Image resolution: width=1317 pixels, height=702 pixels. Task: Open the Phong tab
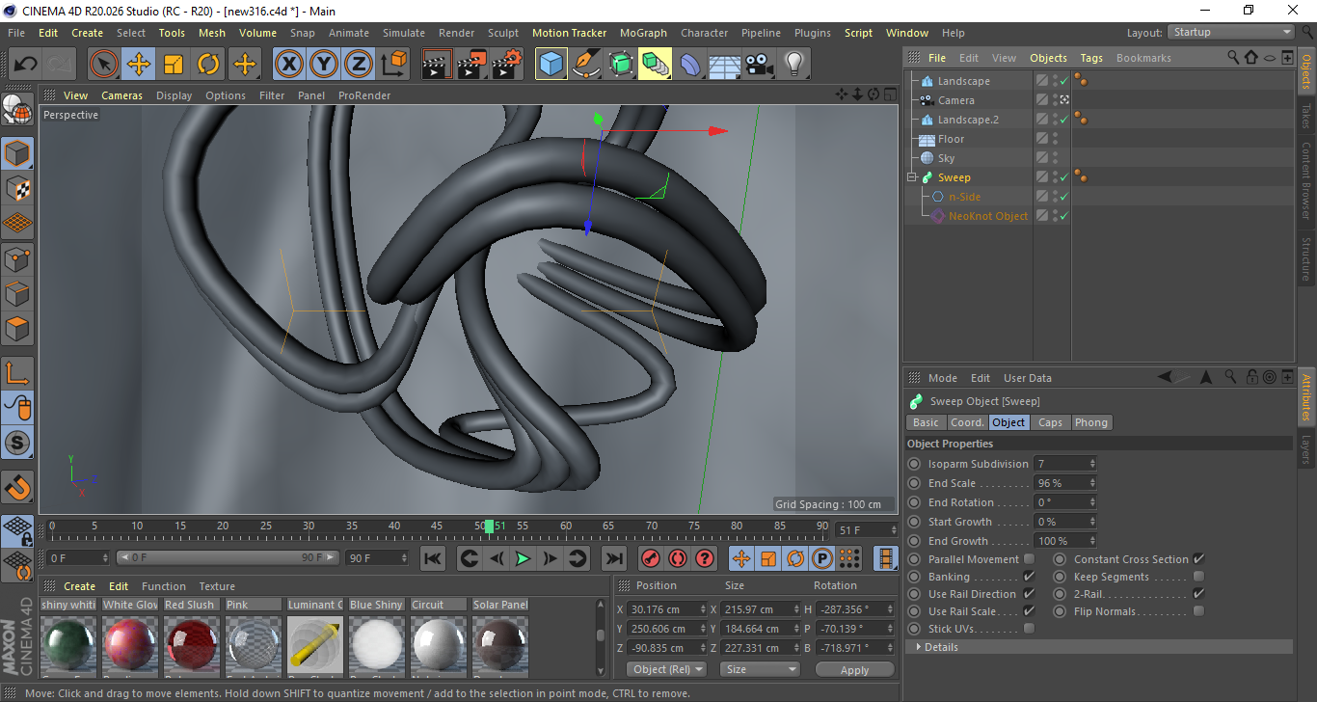click(x=1091, y=422)
